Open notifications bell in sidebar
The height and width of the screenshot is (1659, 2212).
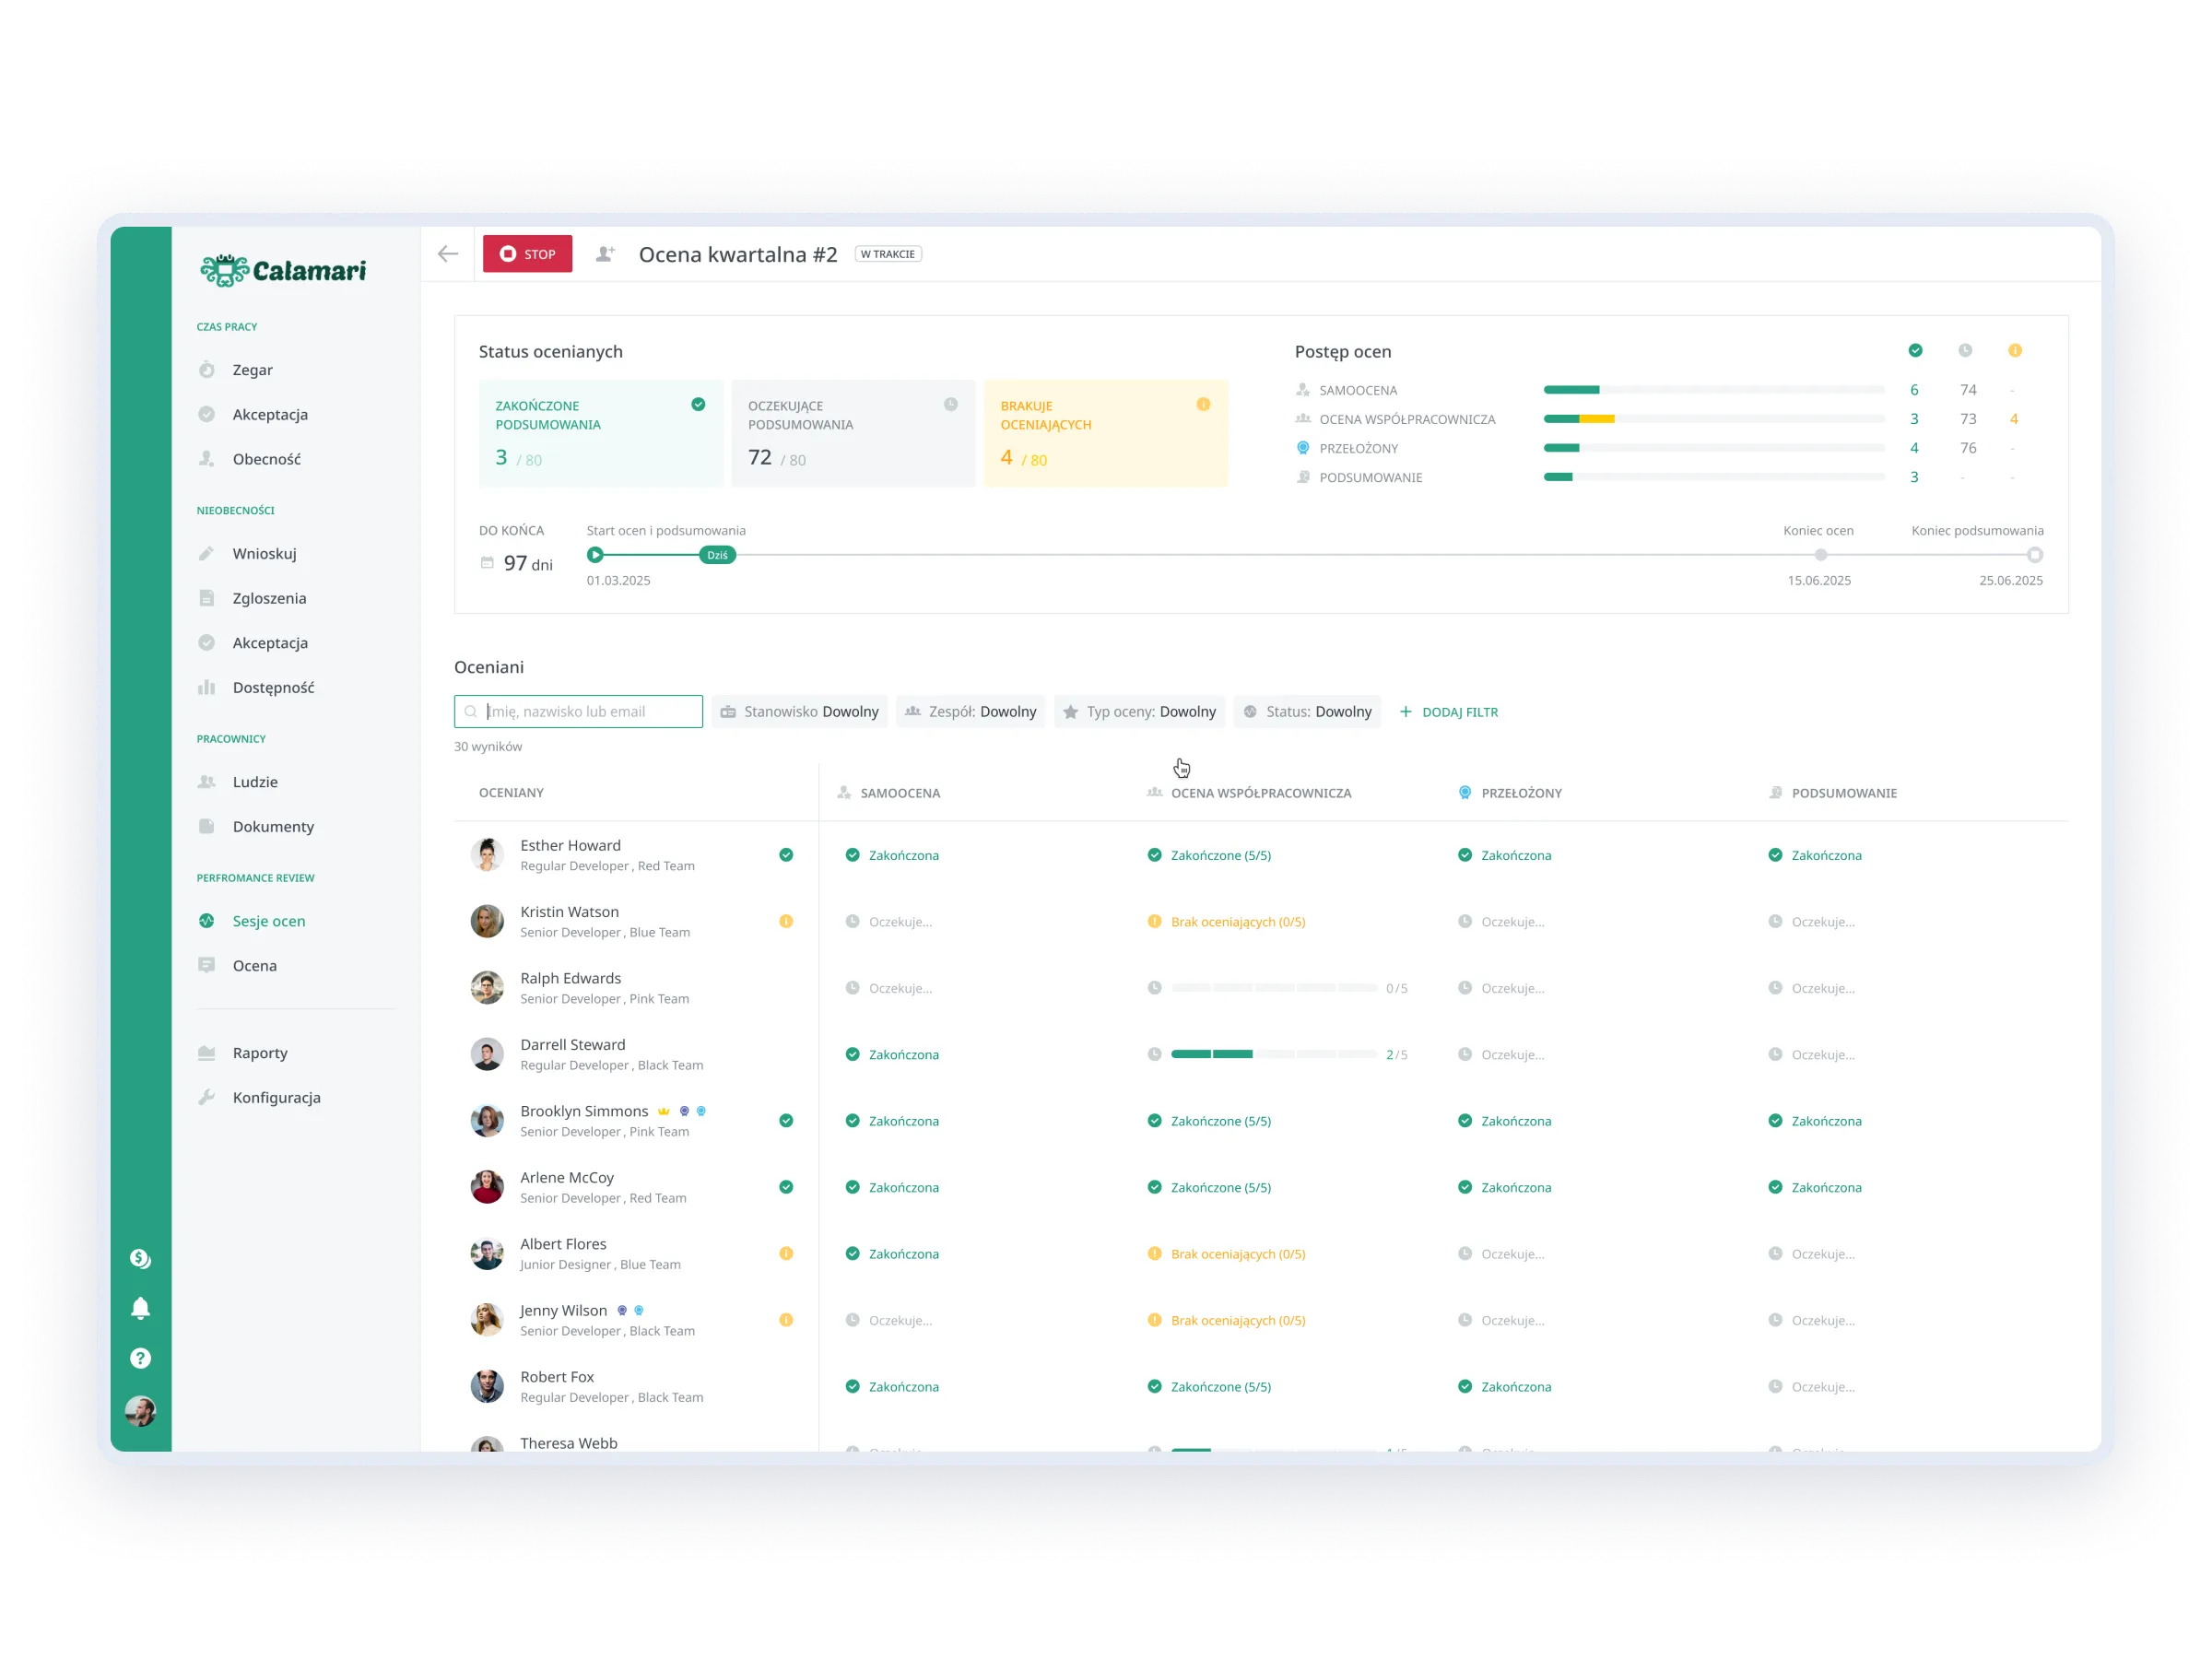coord(140,1308)
